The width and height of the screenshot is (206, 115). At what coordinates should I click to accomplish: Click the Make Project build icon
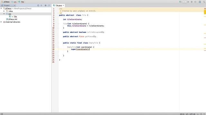[x=180, y=2]
